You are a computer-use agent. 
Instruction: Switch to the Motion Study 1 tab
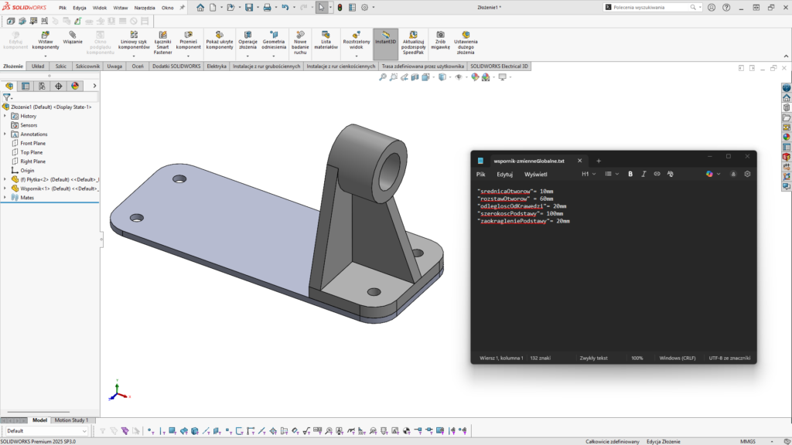tap(71, 420)
